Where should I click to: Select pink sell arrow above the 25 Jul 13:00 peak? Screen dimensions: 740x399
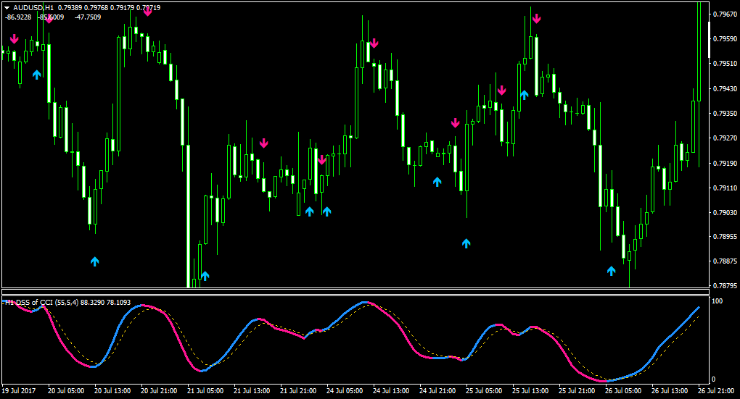pos(536,19)
